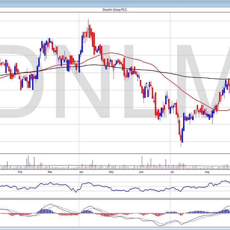Image resolution: width=230 pixels, height=230 pixels.
Task: Select the Mar label on the date axis
Action: click(x=50, y=172)
